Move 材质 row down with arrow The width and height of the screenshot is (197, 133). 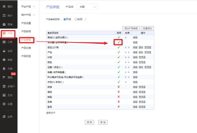point(129,57)
